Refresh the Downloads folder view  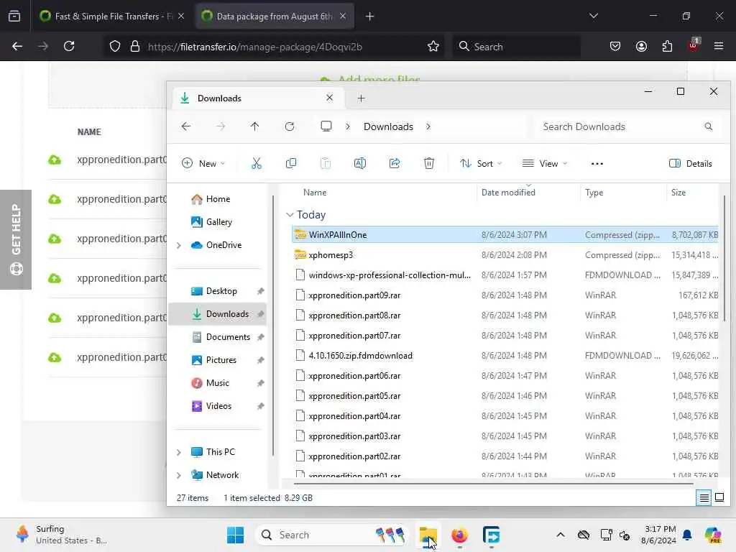[x=290, y=126]
